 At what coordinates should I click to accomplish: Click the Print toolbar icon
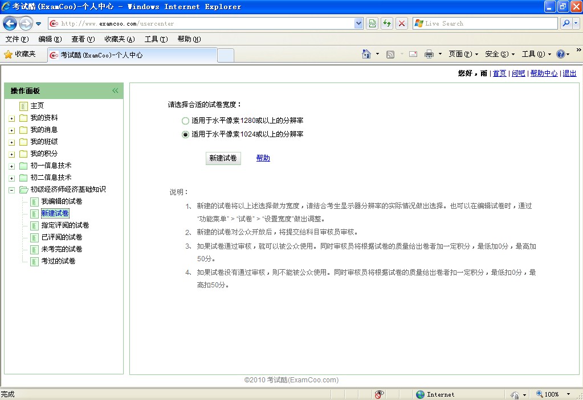[429, 54]
